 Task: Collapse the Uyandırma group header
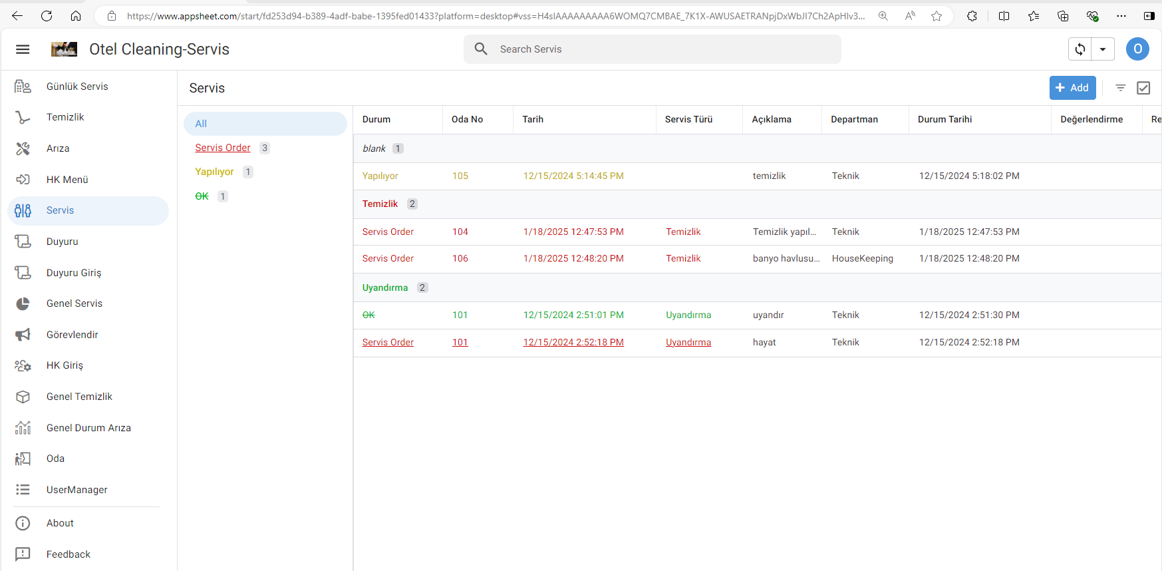point(385,287)
